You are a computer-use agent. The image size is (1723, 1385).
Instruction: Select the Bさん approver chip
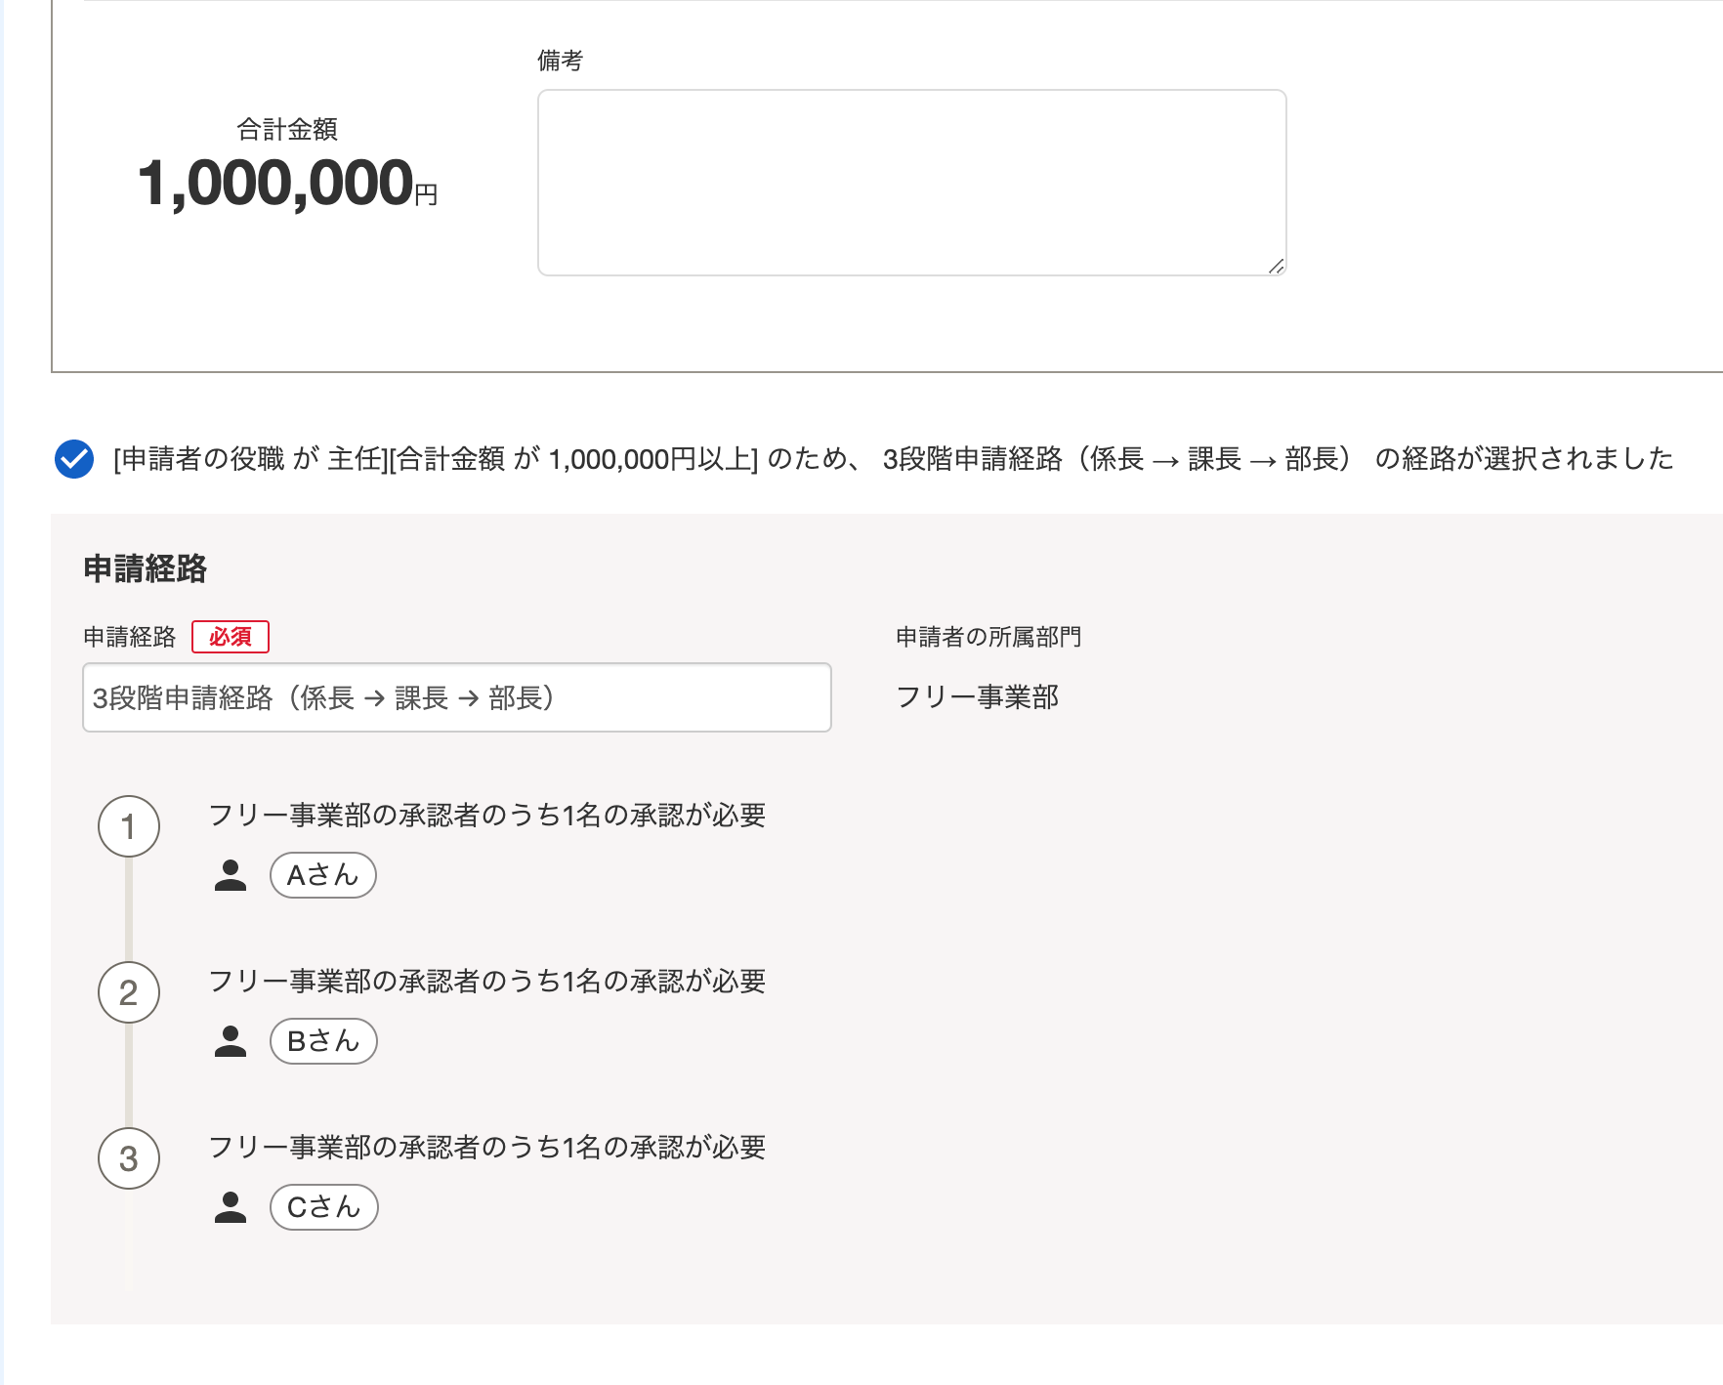(323, 1041)
